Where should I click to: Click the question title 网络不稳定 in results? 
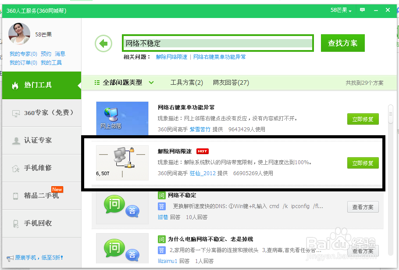182,195
